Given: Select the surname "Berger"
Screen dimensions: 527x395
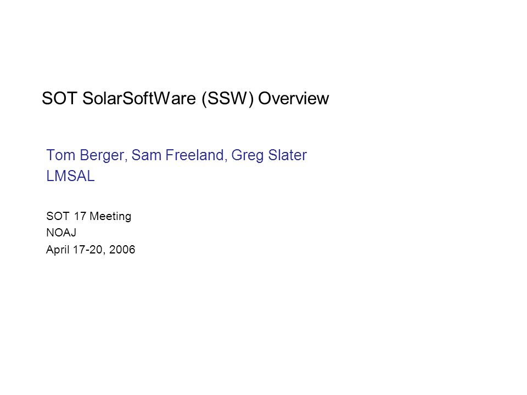Looking at the screenshot, I should pos(102,156).
